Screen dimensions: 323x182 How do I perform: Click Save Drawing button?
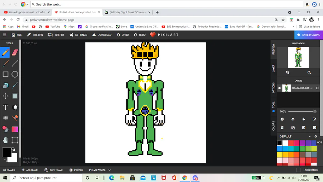[x=309, y=35]
